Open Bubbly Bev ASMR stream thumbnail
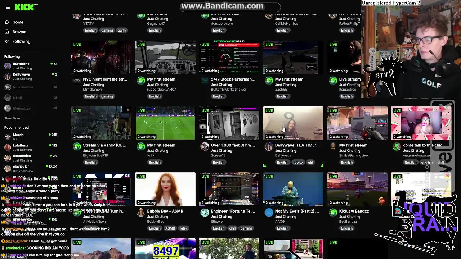The image size is (461, 259). pos(165,189)
